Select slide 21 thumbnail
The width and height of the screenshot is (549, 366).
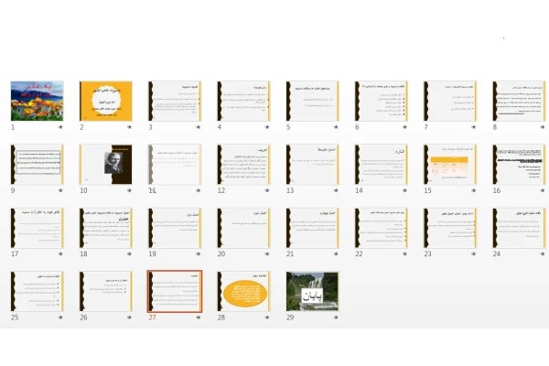pyautogui.click(x=313, y=228)
